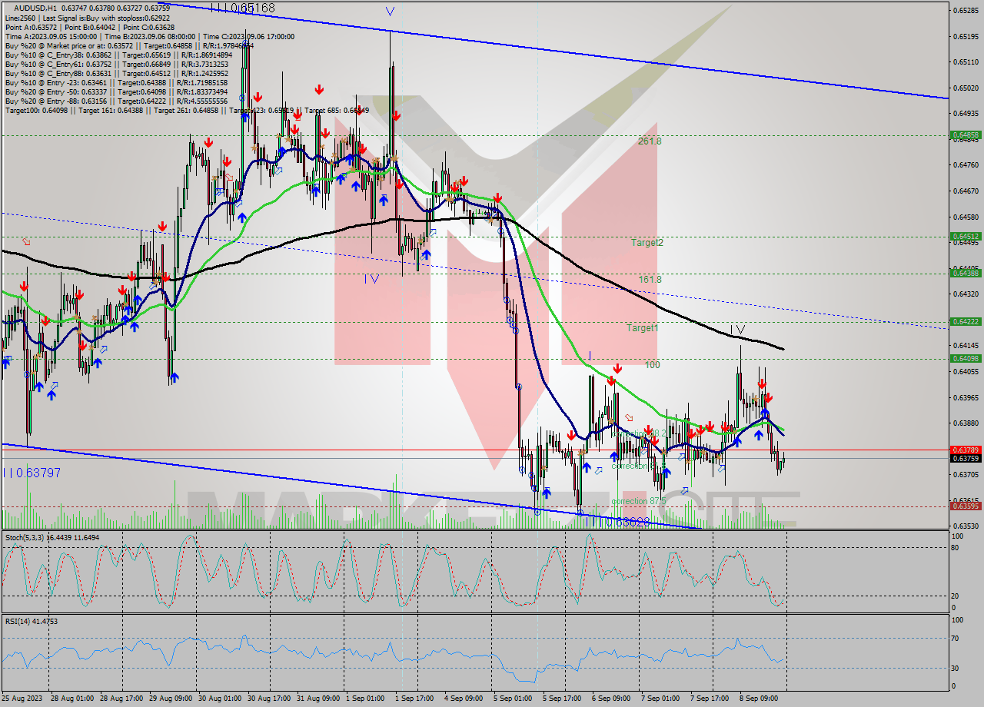Click the cyan hollow arrow marker near 6 Sep
Image resolution: width=984 pixels, height=707 pixels.
pyautogui.click(x=598, y=471)
